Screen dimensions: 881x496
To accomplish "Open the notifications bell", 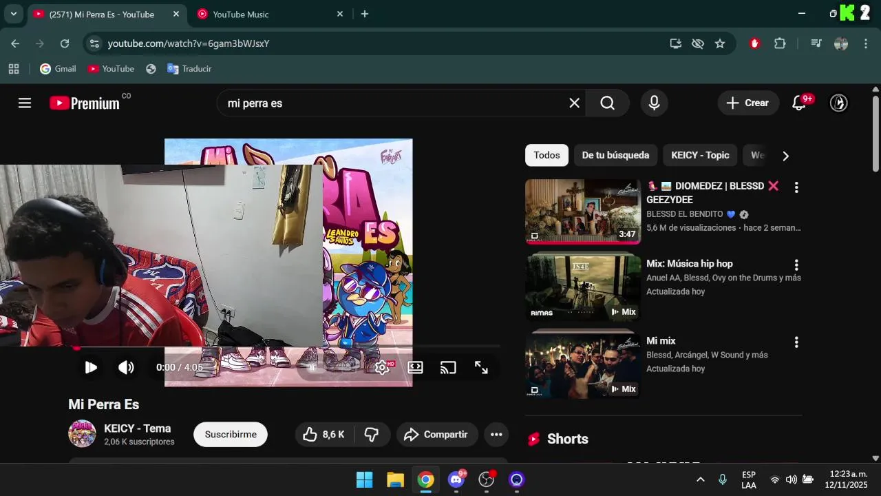I will 799,103.
